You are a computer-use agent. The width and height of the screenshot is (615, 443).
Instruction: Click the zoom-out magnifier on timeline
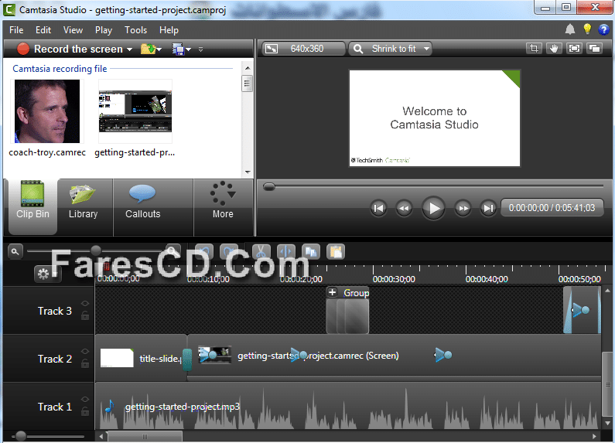pyautogui.click(x=15, y=252)
